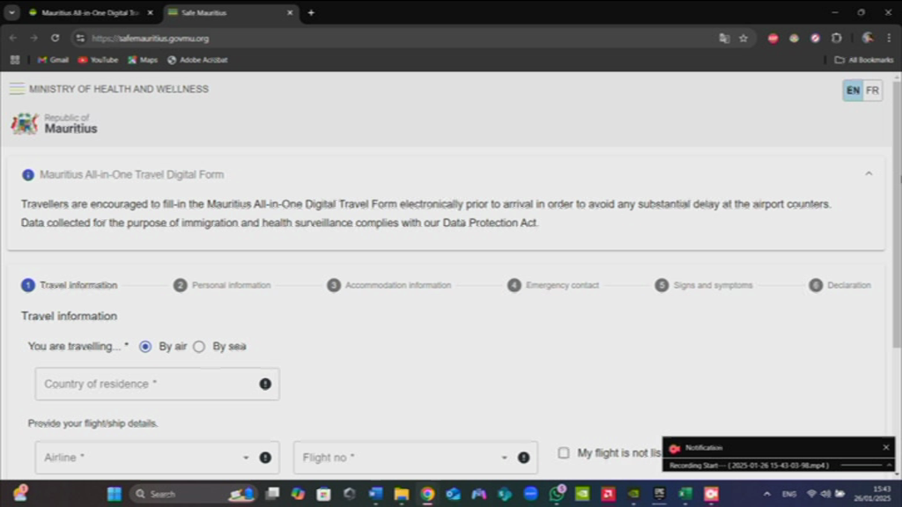The height and width of the screenshot is (507, 902).
Task: Switch language to FR
Action: coord(872,91)
